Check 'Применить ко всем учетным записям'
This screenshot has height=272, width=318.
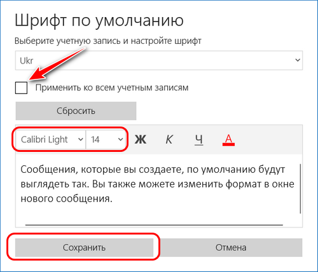point(21,88)
